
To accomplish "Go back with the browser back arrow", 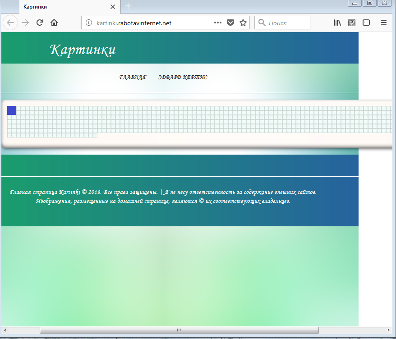I will click(10, 23).
